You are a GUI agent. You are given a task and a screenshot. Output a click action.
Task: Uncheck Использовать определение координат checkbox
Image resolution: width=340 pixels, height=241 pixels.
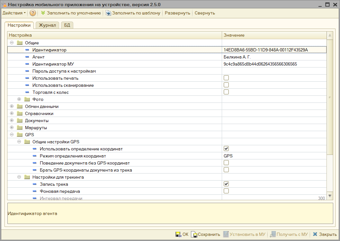click(x=226, y=148)
